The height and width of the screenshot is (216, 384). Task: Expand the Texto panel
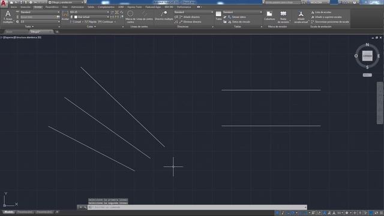29,26
